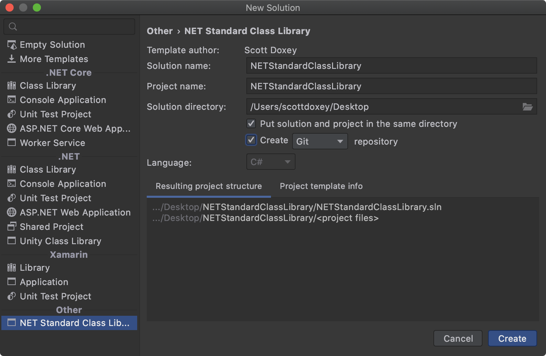Select Xamarin Library template
The height and width of the screenshot is (356, 546).
pyautogui.click(x=69, y=268)
